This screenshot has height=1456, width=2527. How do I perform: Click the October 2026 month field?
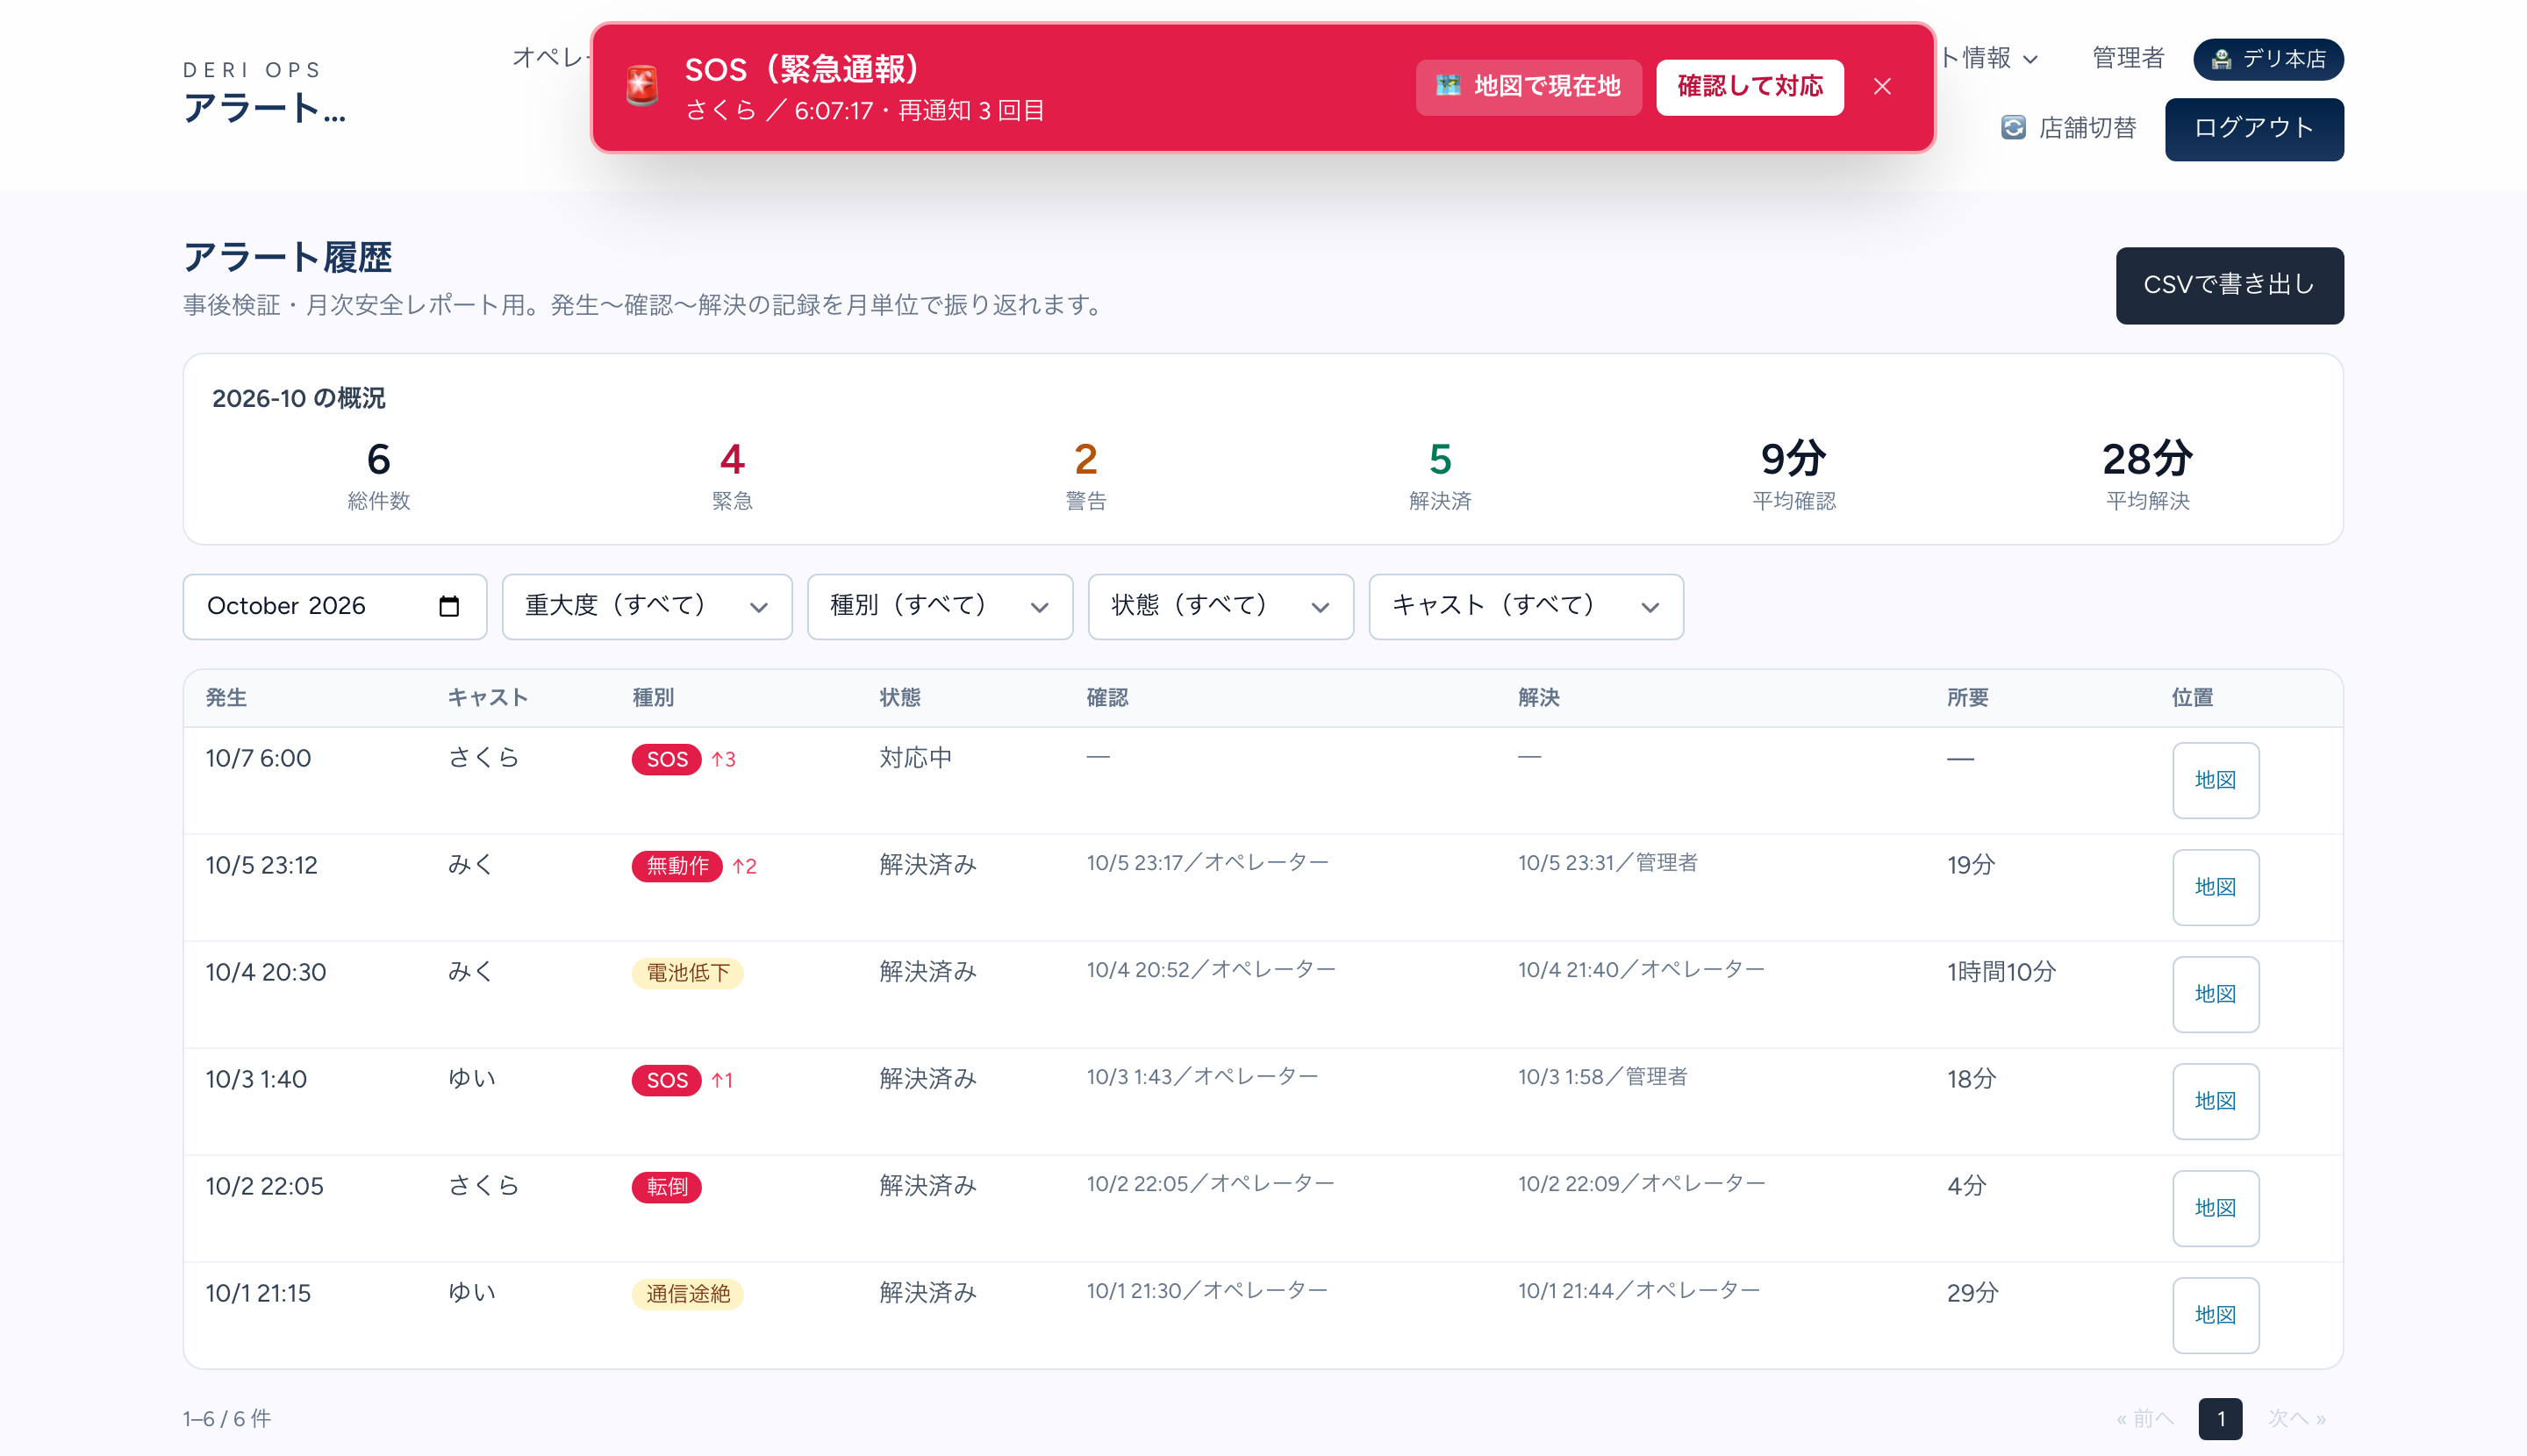(334, 606)
